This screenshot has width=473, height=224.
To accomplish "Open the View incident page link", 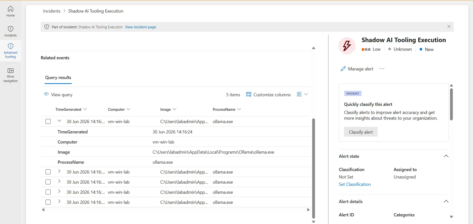I will (140, 27).
